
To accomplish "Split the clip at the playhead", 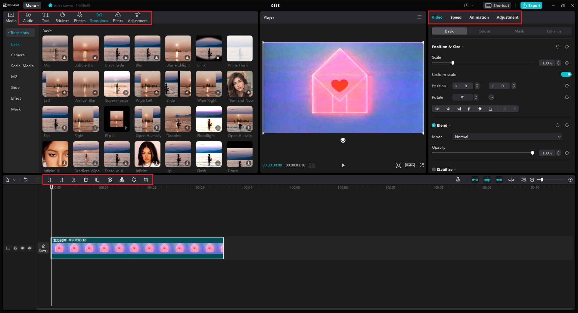I will click(50, 180).
